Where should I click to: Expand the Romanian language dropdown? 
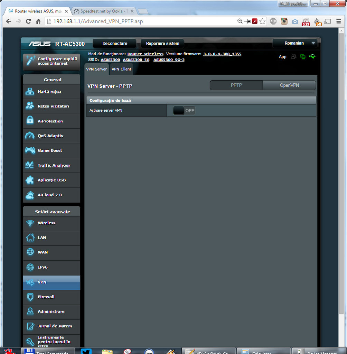[294, 43]
